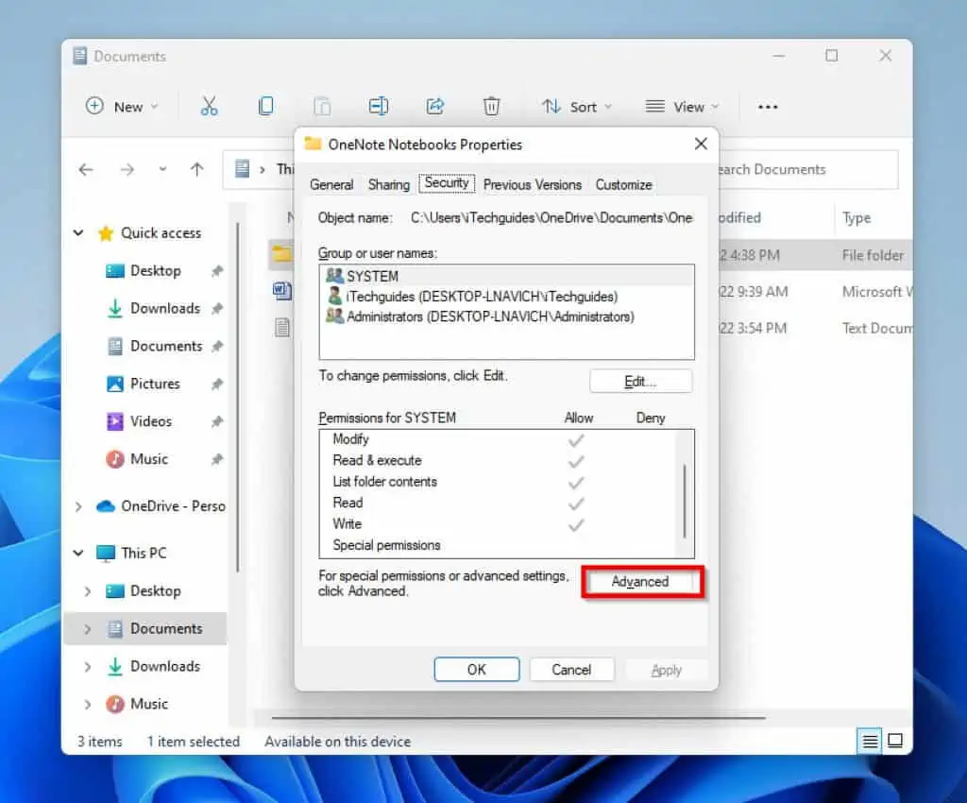Open Pictures in Quick access sidebar

pyautogui.click(x=155, y=384)
